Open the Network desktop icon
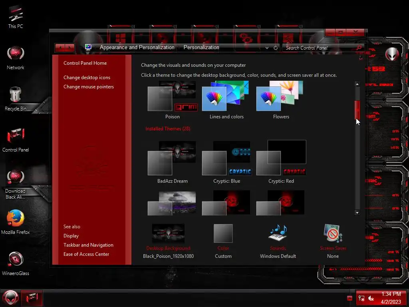Screen dimensions: 409x307 16,58
